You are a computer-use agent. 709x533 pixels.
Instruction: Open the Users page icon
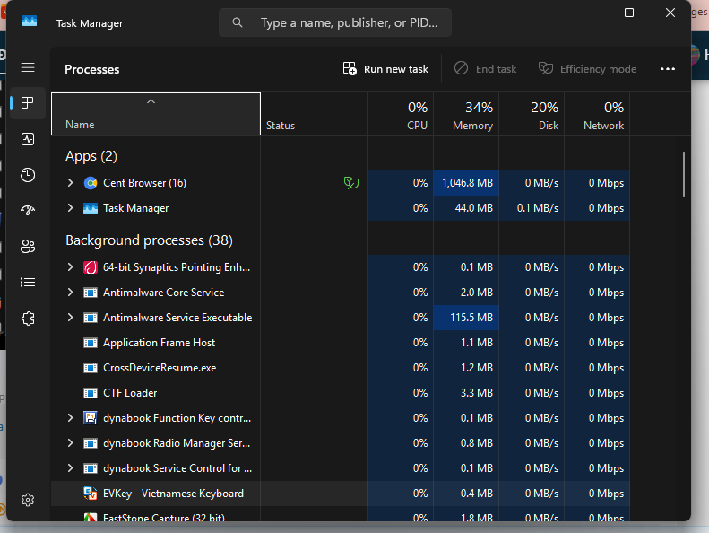pos(28,247)
